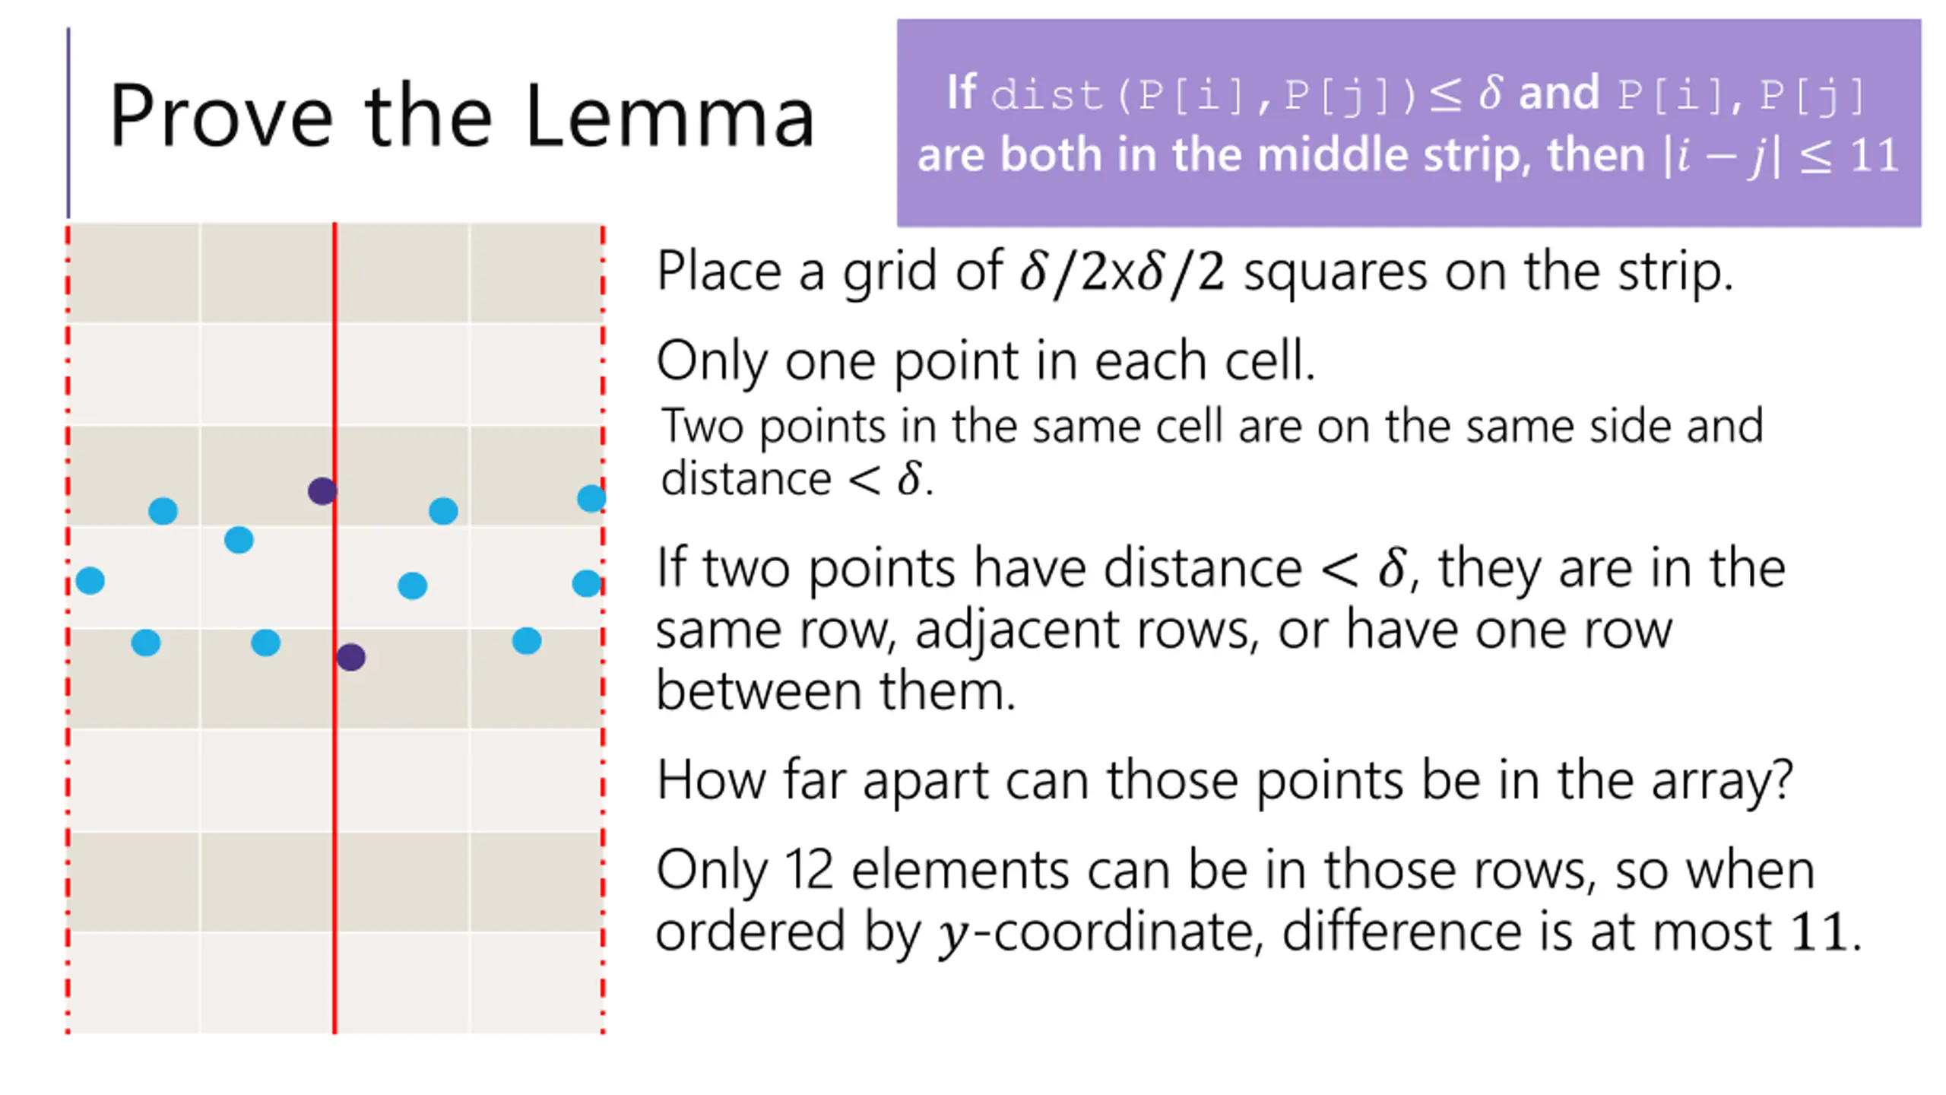Click the 'Two points in the same cell' sub-bullet
The width and height of the screenshot is (1946, 1095).
pos(1212,452)
